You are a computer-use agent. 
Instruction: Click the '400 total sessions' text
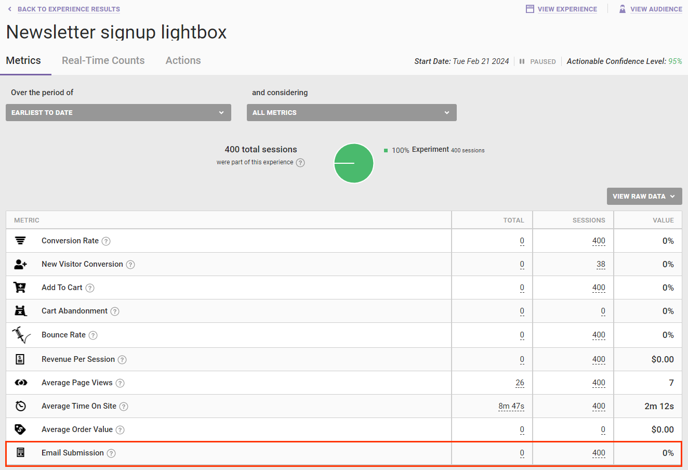click(261, 149)
